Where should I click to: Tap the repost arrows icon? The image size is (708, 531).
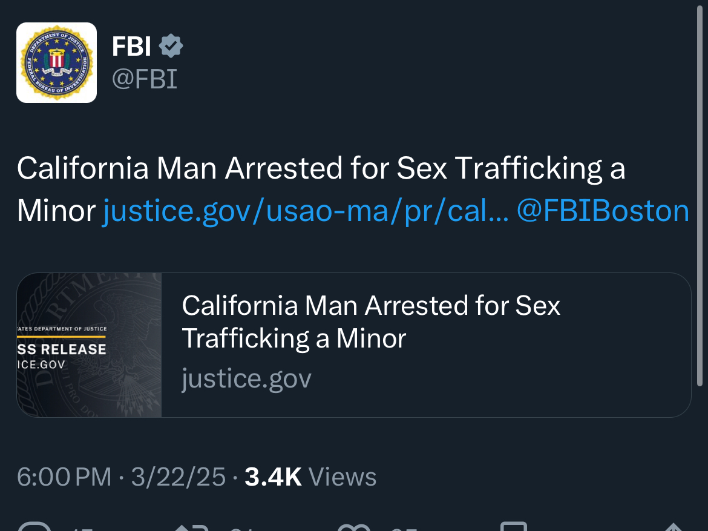tap(191, 527)
